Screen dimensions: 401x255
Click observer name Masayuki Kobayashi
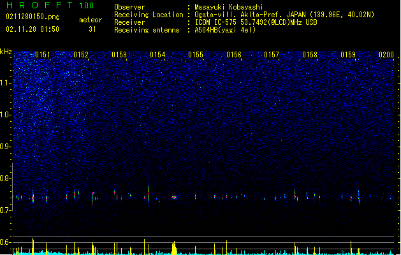[x=229, y=7]
